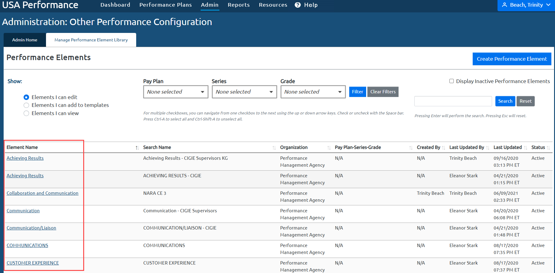Select Elements I can view option
The width and height of the screenshot is (555, 273).
[26, 113]
